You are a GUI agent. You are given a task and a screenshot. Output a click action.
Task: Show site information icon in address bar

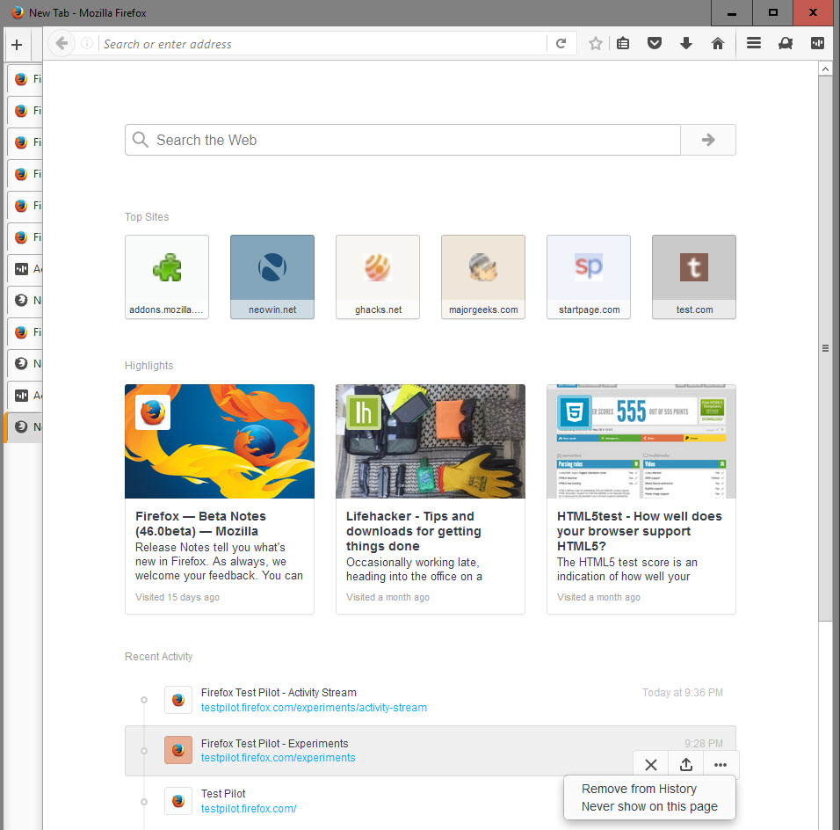[x=86, y=43]
